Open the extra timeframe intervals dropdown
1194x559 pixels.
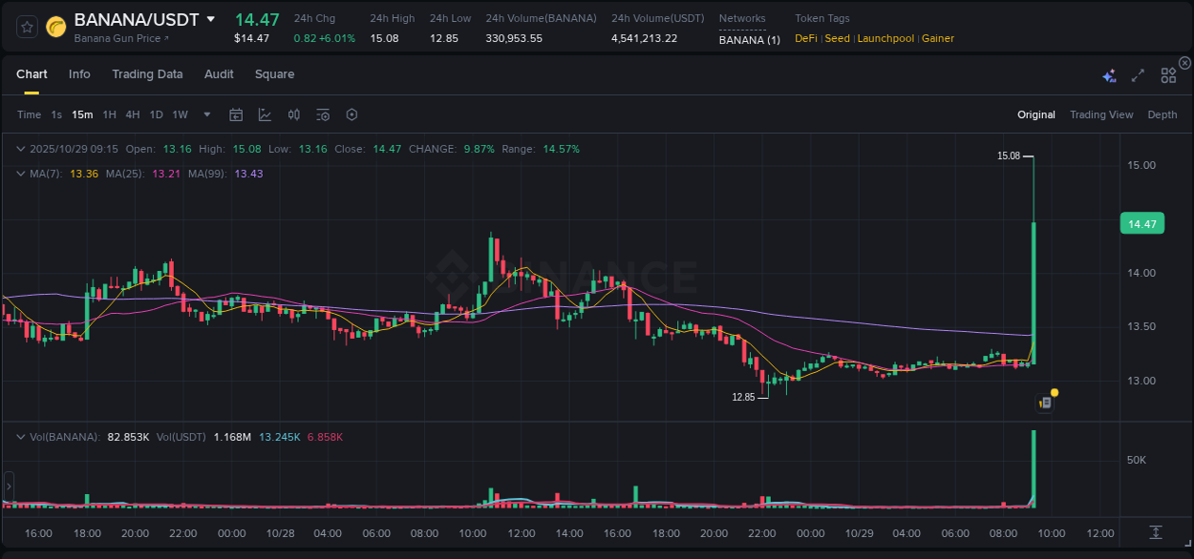coord(205,114)
